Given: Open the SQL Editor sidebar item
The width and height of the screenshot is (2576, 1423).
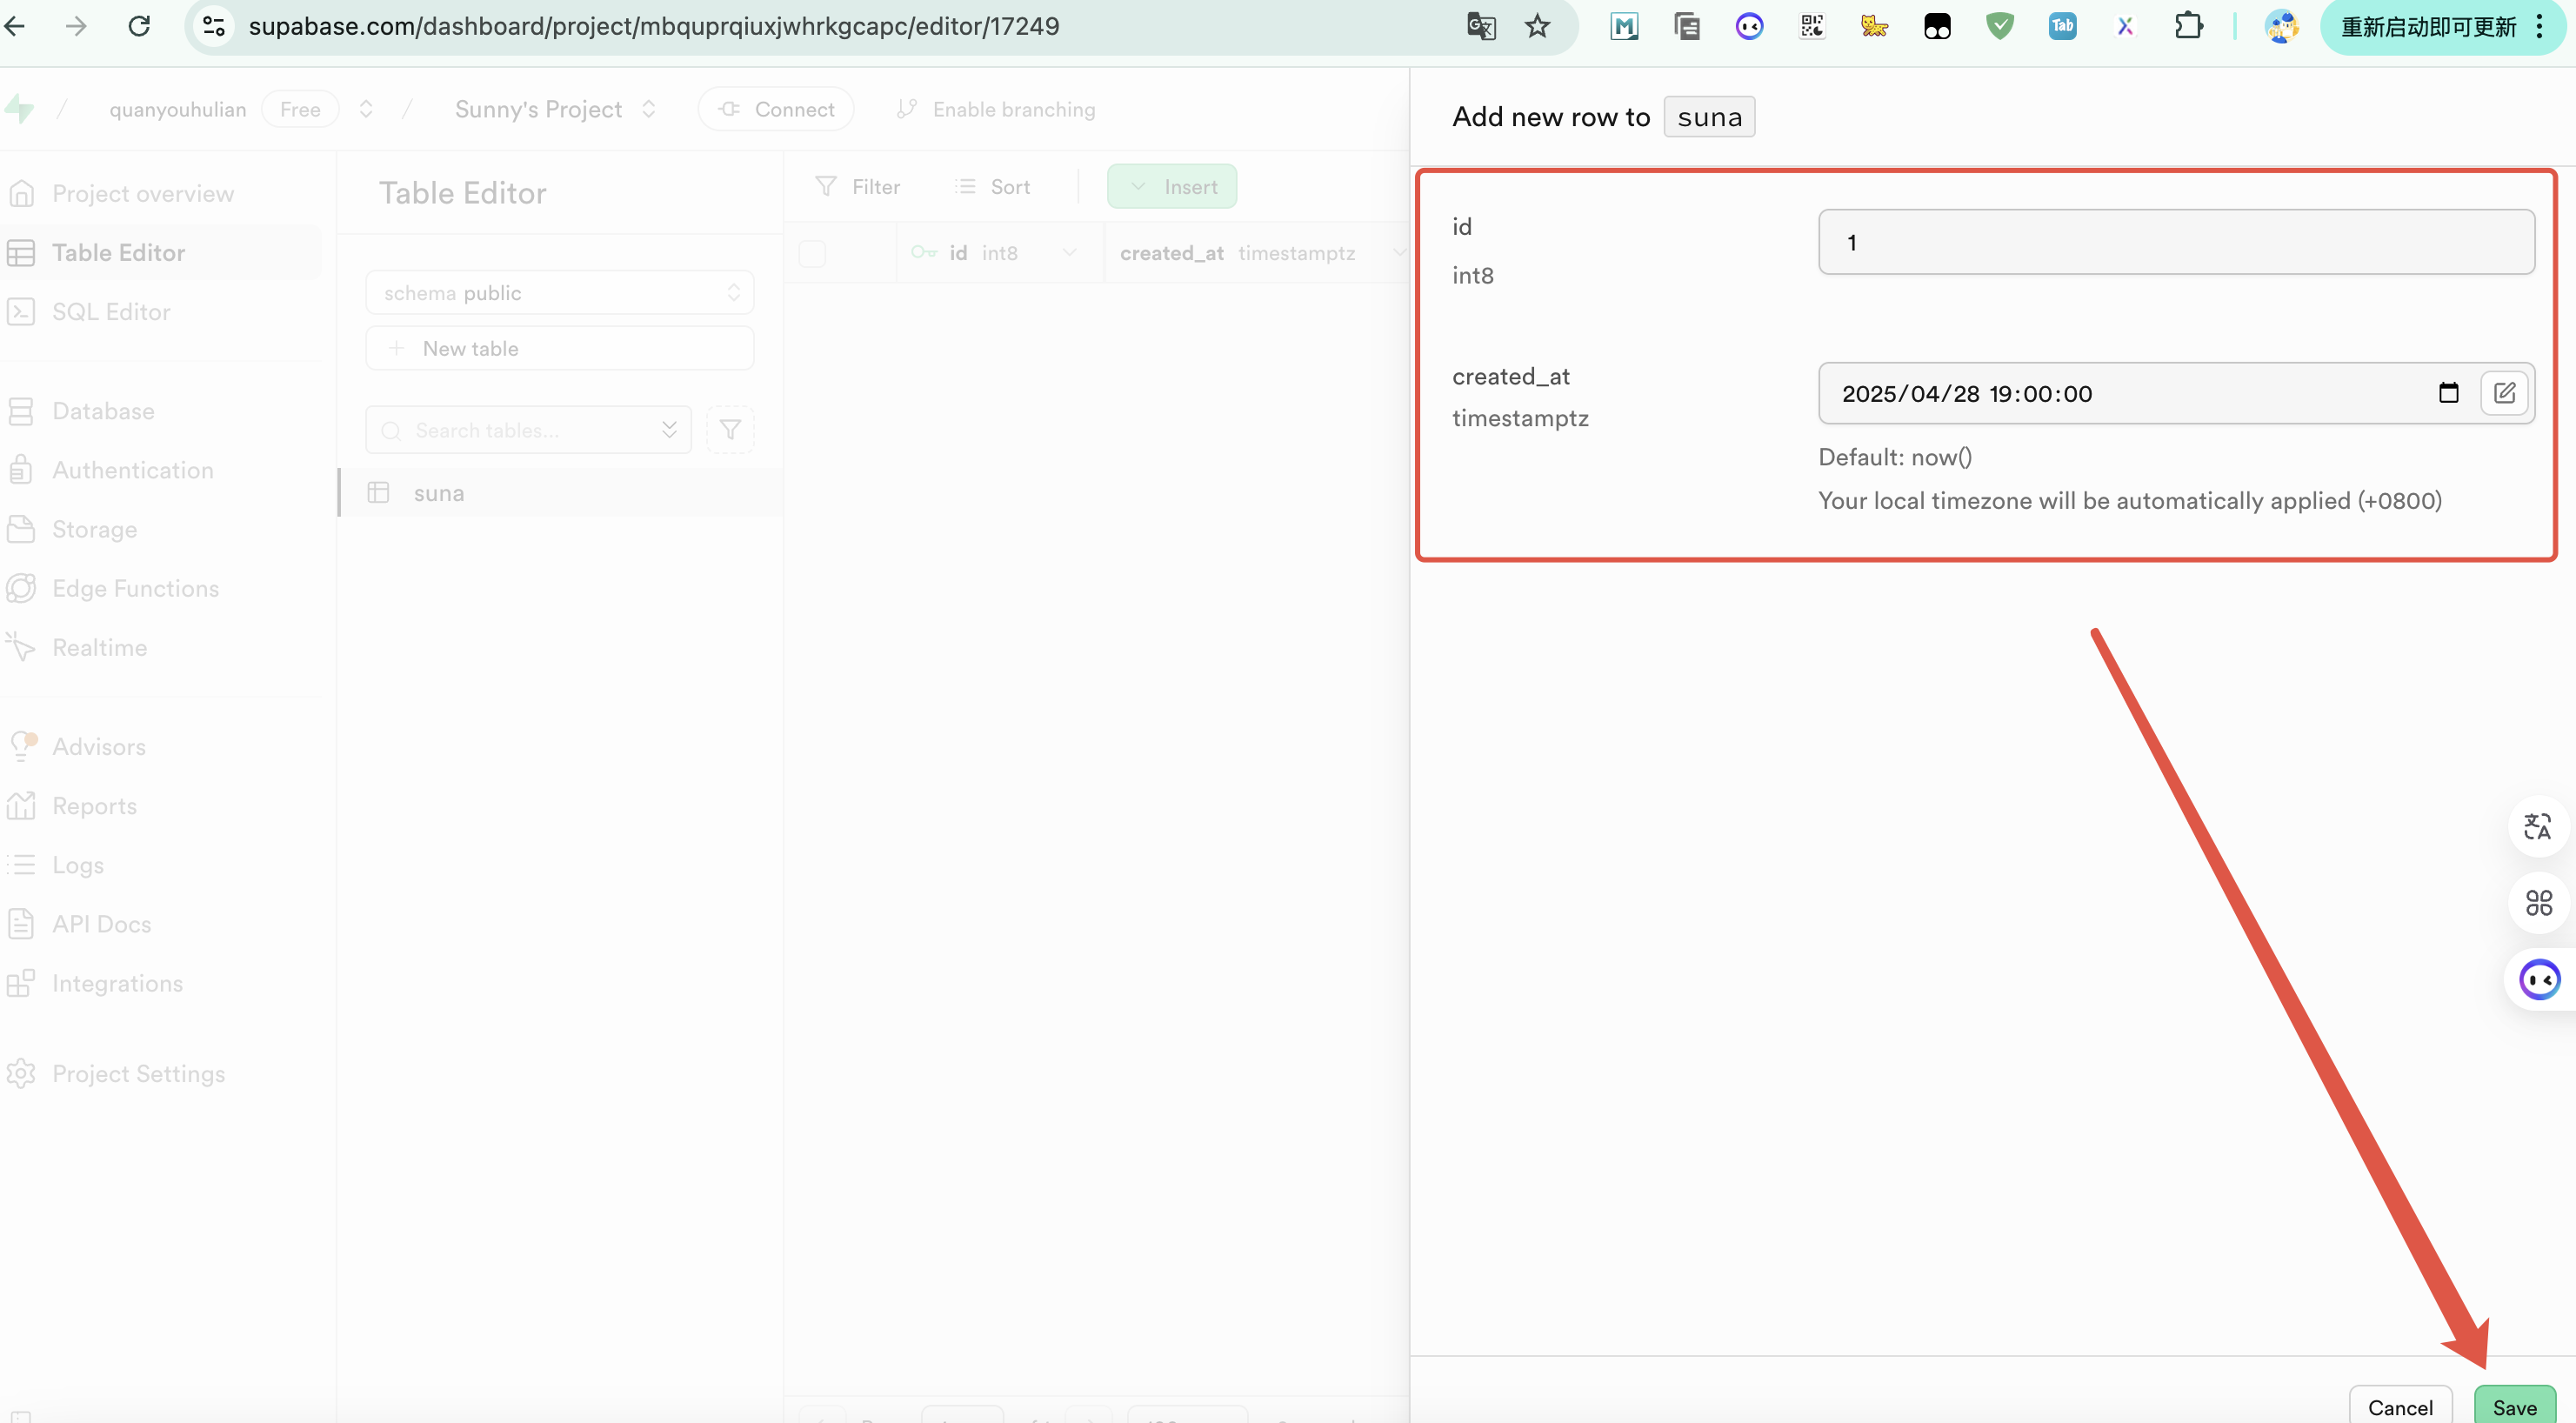Looking at the screenshot, I should click(x=111, y=312).
